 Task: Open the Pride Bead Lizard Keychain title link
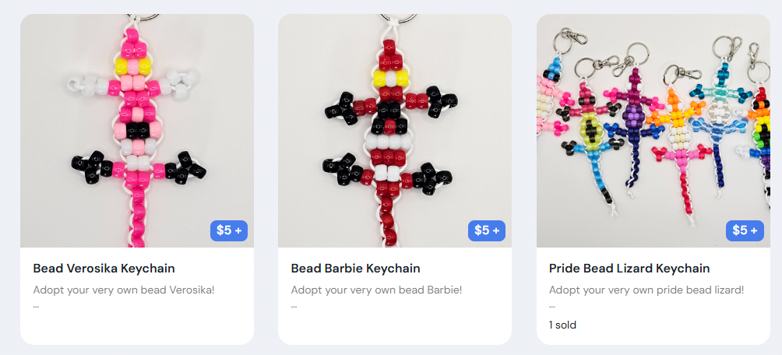coord(629,269)
